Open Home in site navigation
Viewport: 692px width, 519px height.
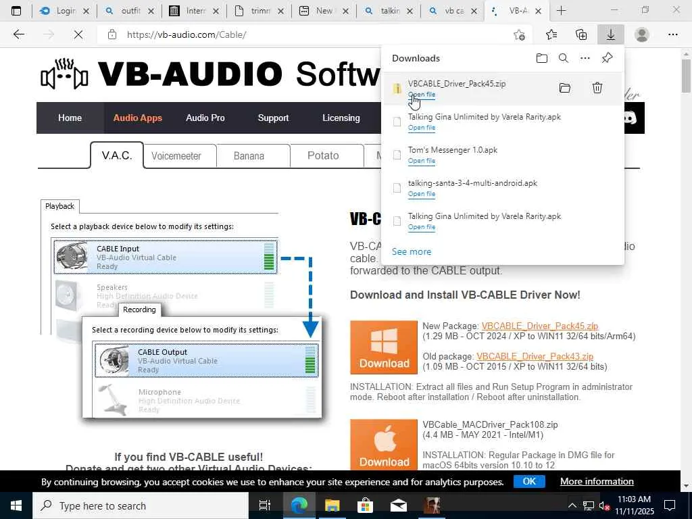[70, 118]
